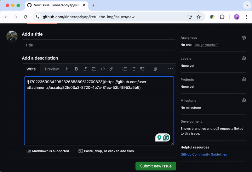Open the Chrome profile avatar

[237, 17]
